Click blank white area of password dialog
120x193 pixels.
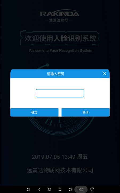coord(60,103)
